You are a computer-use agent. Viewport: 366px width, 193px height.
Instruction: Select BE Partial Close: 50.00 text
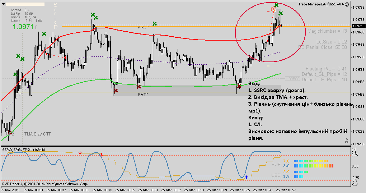[x=323, y=47]
